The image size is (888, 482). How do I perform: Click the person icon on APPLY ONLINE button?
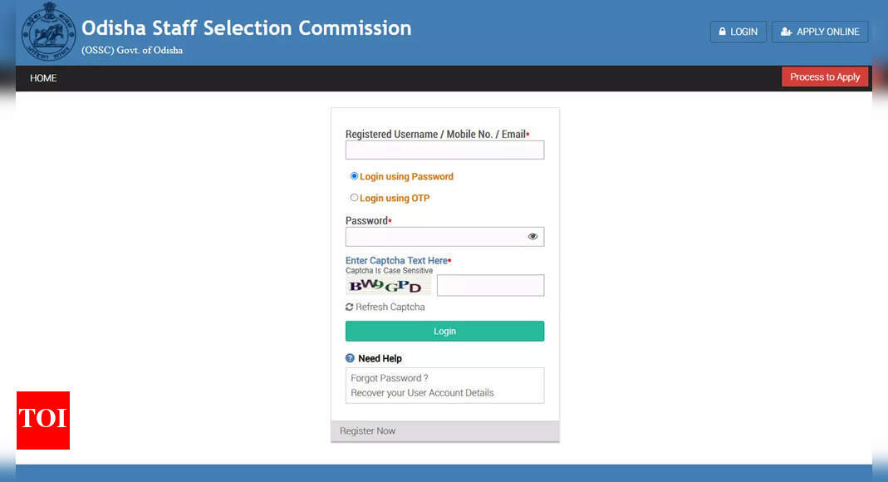pos(787,32)
